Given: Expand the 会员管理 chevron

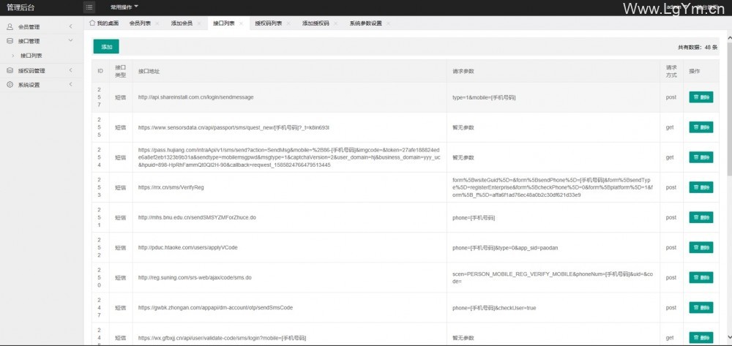Looking at the screenshot, I should [70, 26].
